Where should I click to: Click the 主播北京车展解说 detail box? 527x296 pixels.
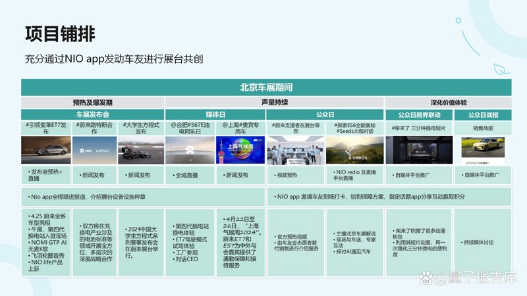(354, 242)
